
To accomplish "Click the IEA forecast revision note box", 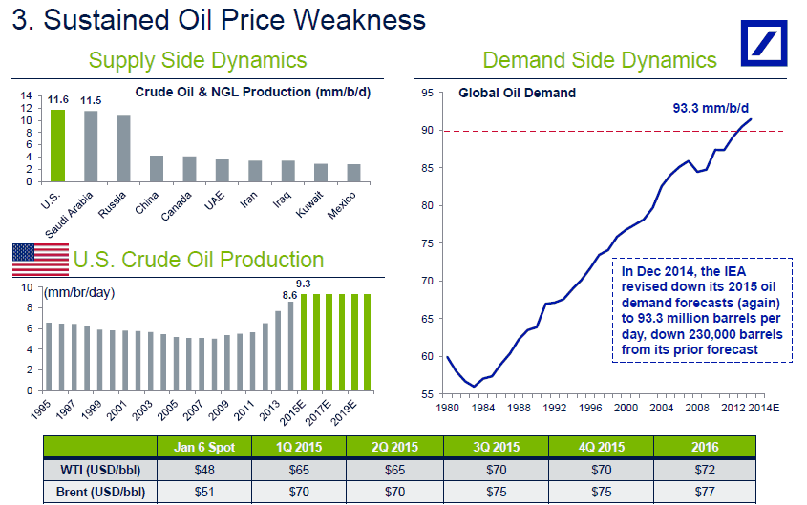I will (x=702, y=310).
